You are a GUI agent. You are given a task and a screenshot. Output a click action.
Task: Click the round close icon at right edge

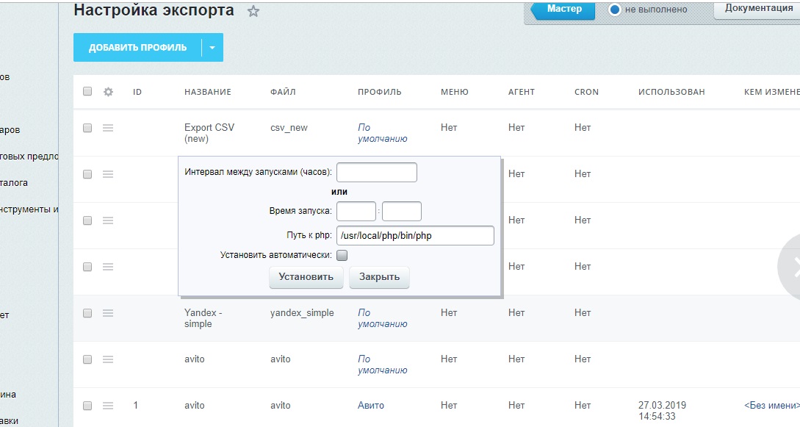[x=792, y=268]
